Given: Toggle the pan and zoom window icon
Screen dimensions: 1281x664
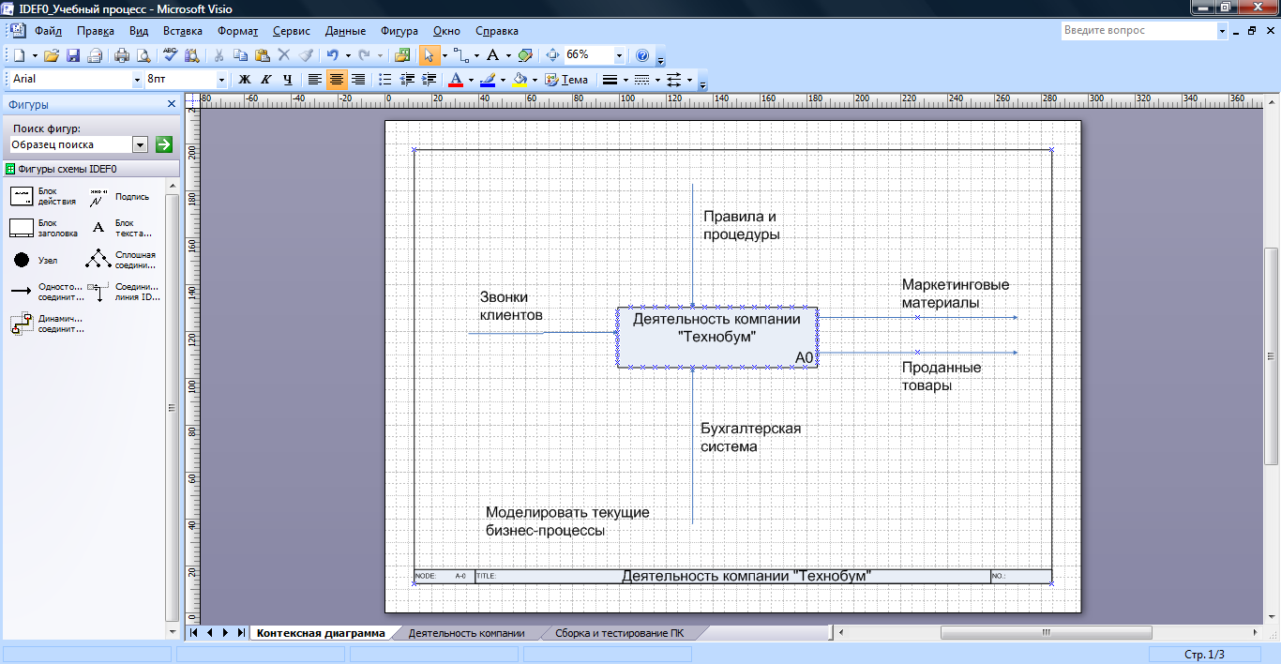Looking at the screenshot, I should pyautogui.click(x=552, y=55).
